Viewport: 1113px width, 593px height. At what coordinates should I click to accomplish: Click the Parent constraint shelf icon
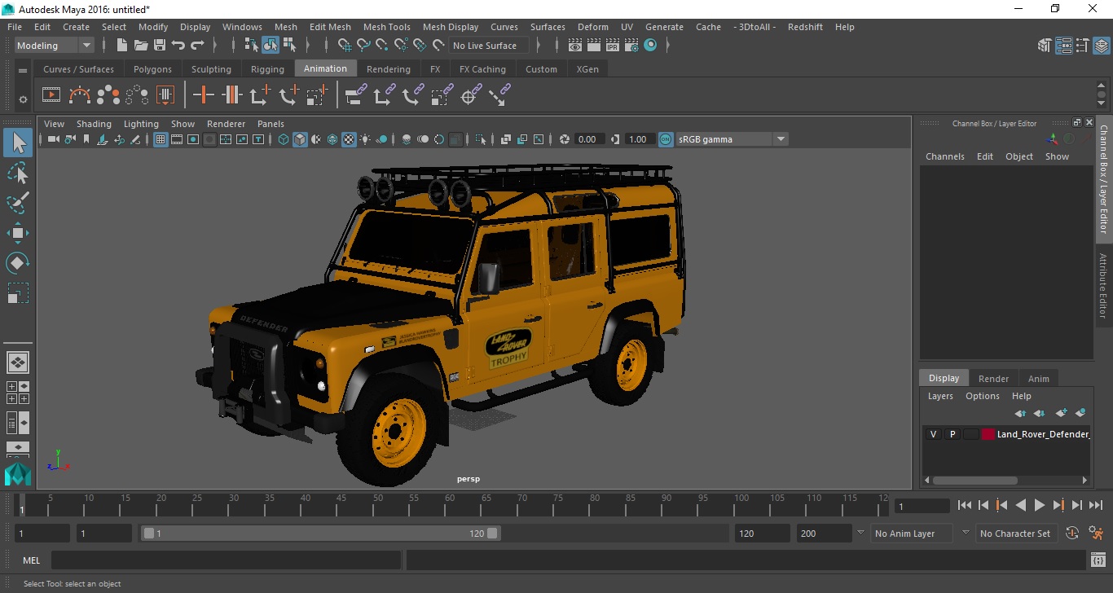(x=355, y=95)
